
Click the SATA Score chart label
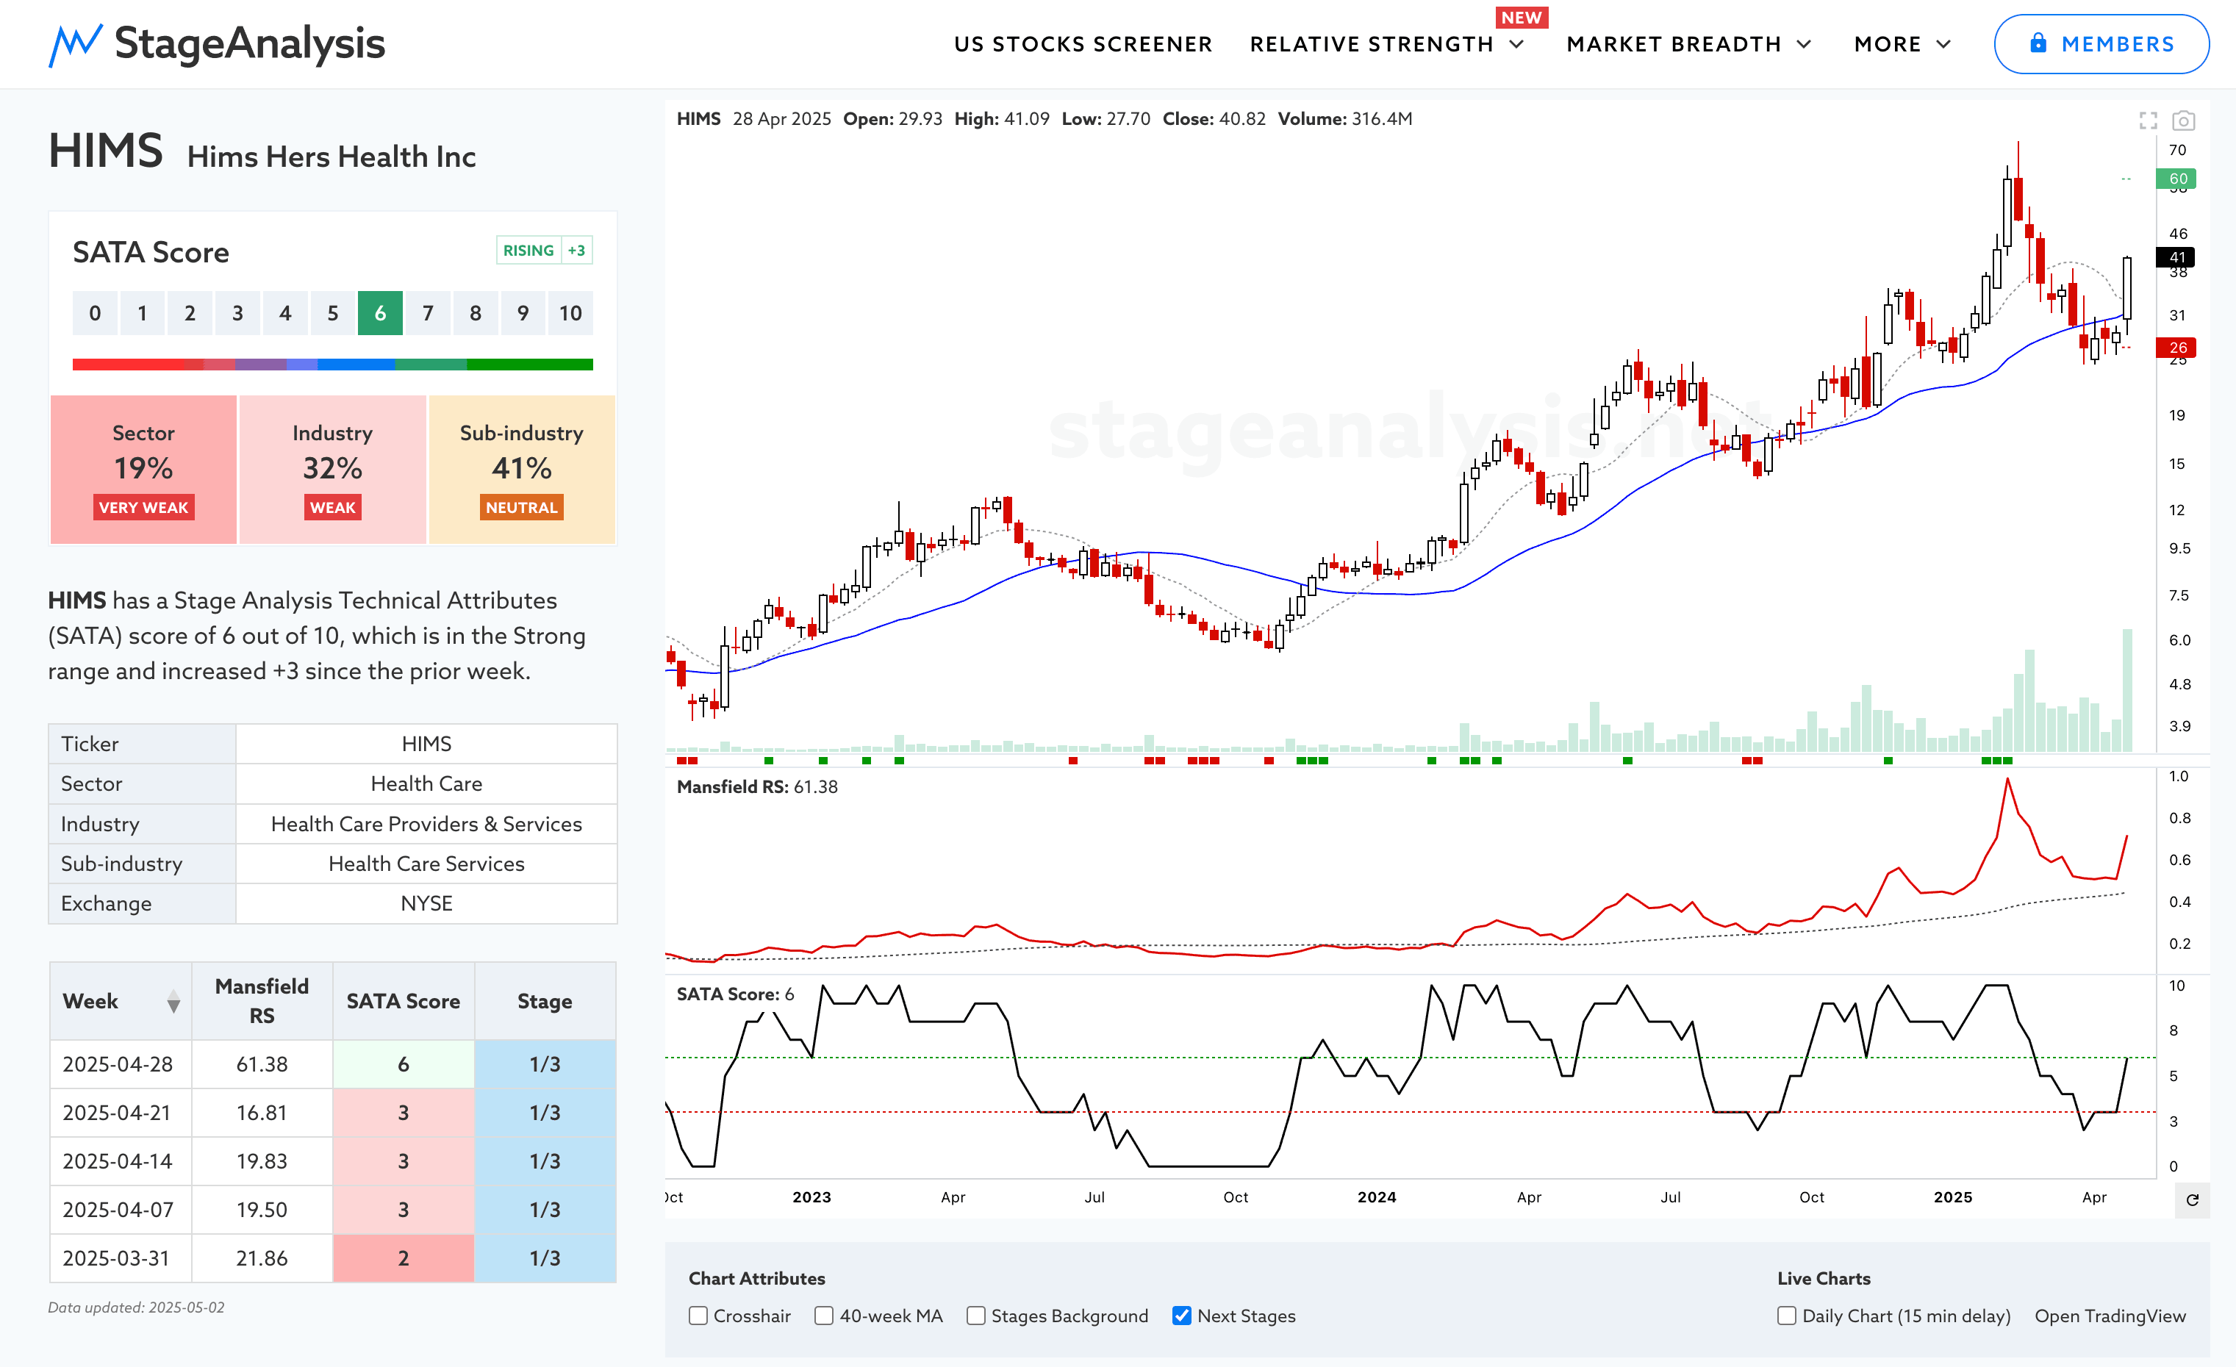(x=735, y=994)
